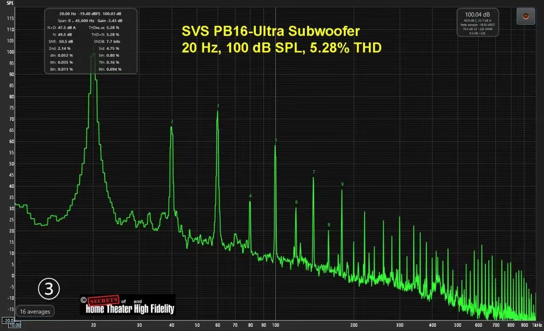Click the 1kHz label on frequency axis
This screenshot has height=331, width=544.
pyautogui.click(x=536, y=325)
